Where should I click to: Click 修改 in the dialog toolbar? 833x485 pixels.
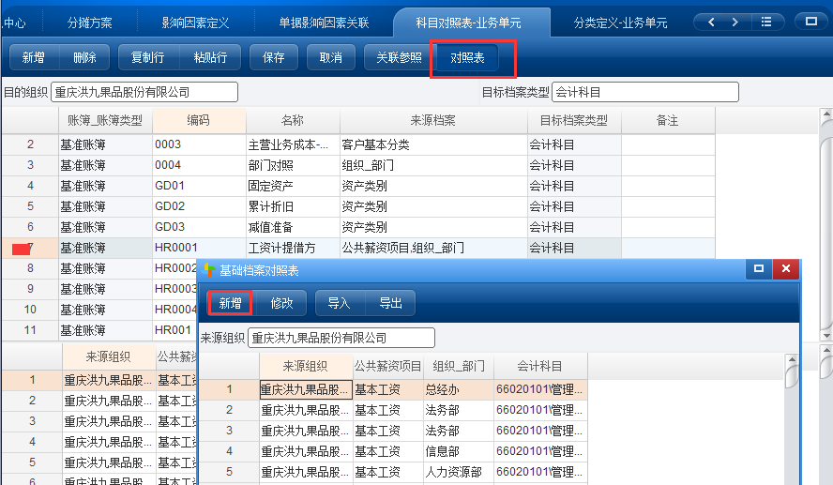[x=281, y=303]
